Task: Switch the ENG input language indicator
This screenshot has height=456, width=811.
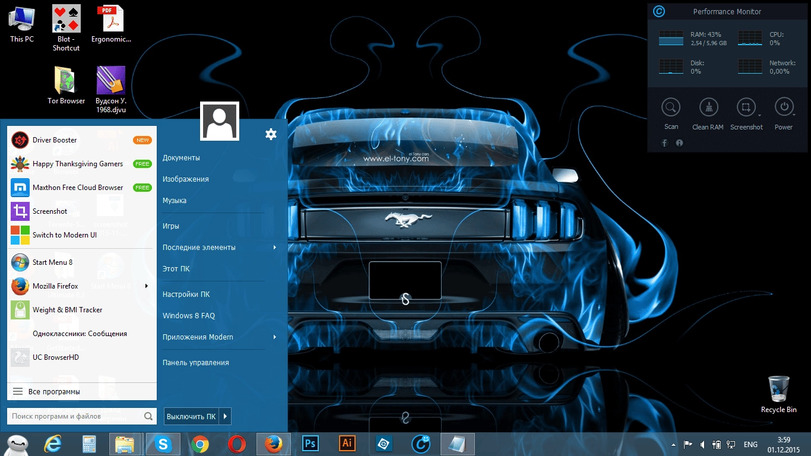Action: pos(750,444)
